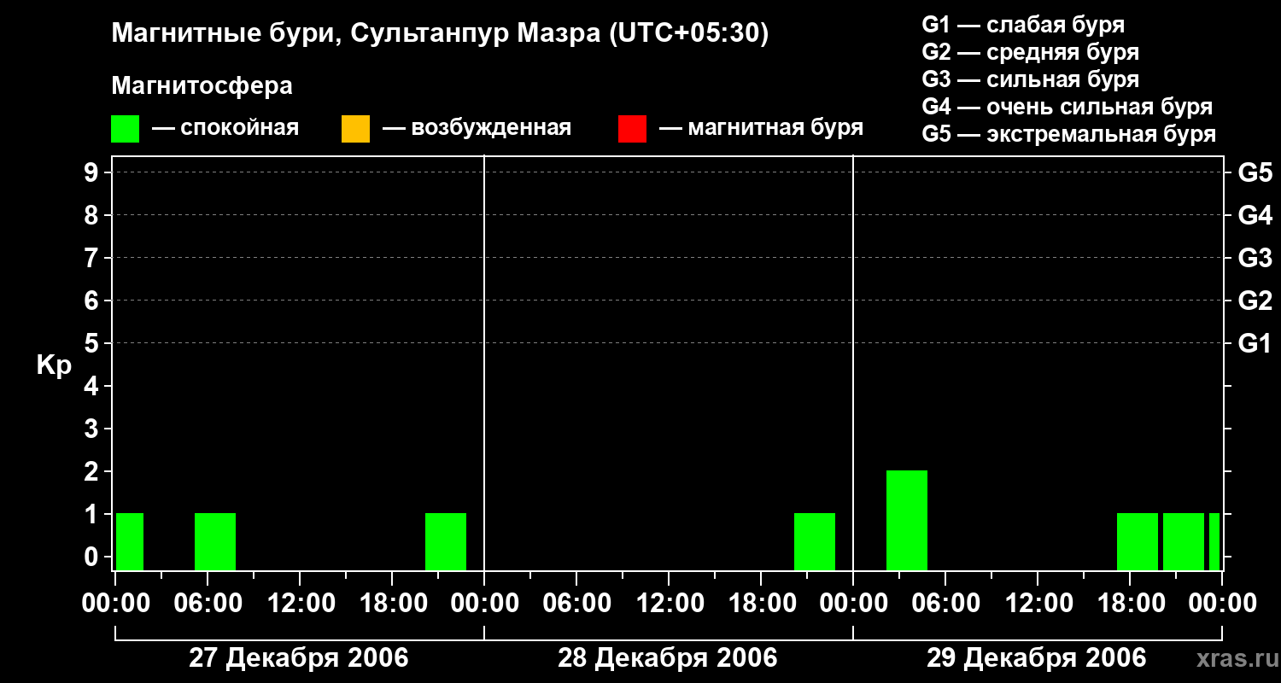Click the 06:00 time label for 29 Декабря
The width and height of the screenshot is (1281, 683).
945,603
